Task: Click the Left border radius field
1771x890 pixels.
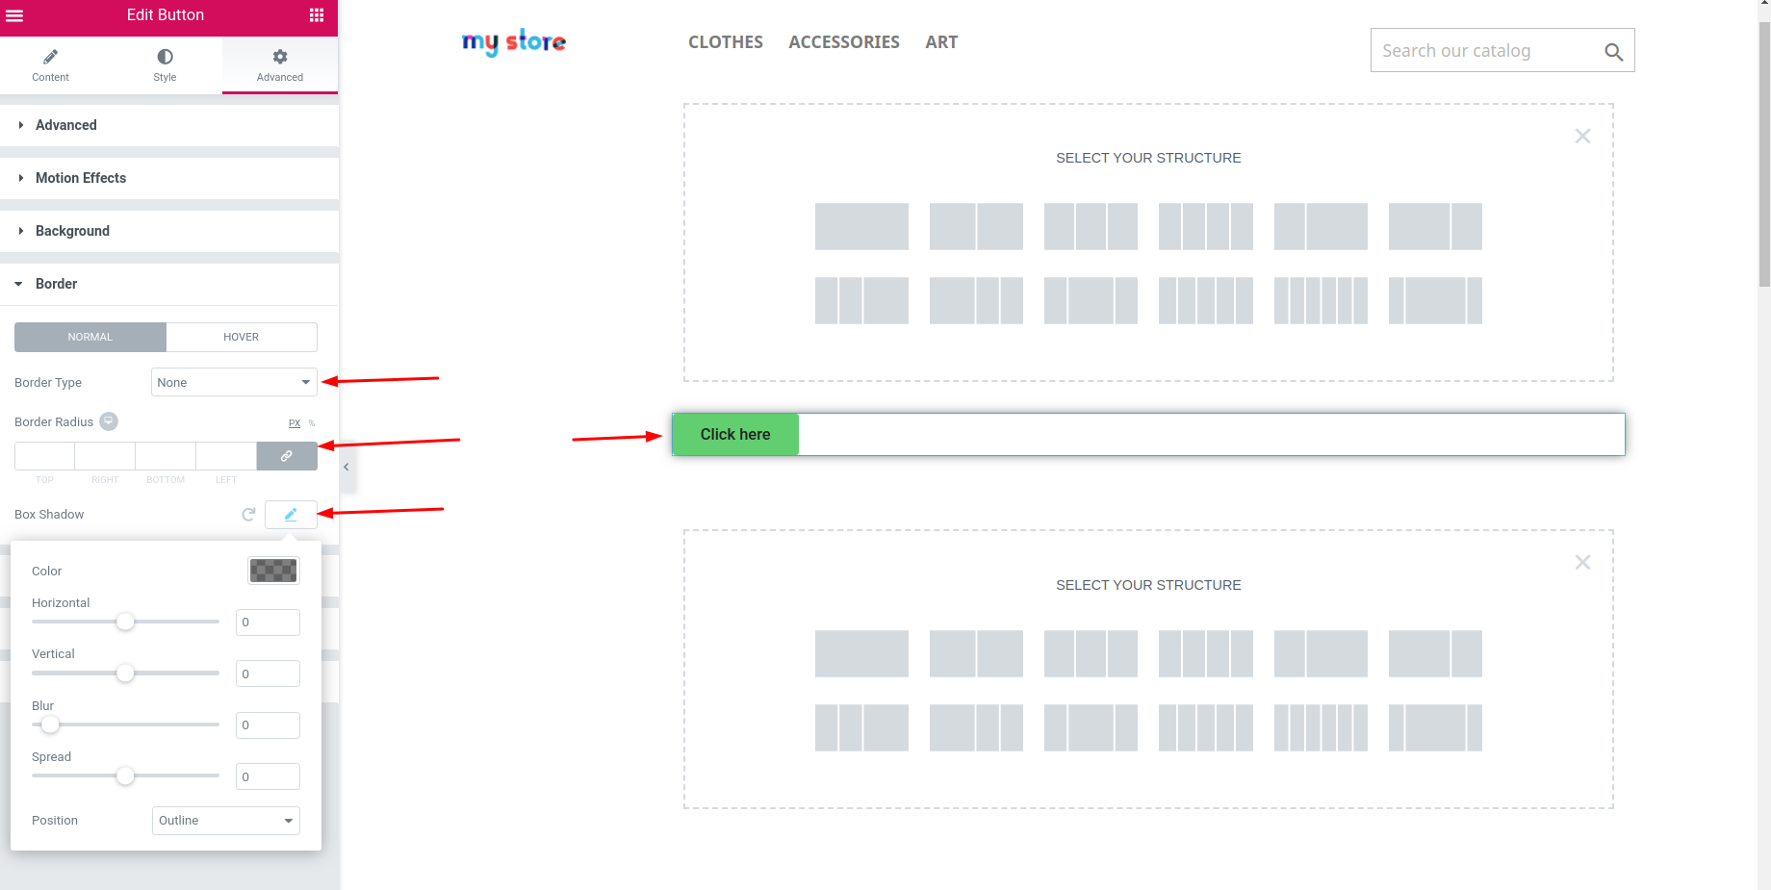Action: pyautogui.click(x=226, y=456)
